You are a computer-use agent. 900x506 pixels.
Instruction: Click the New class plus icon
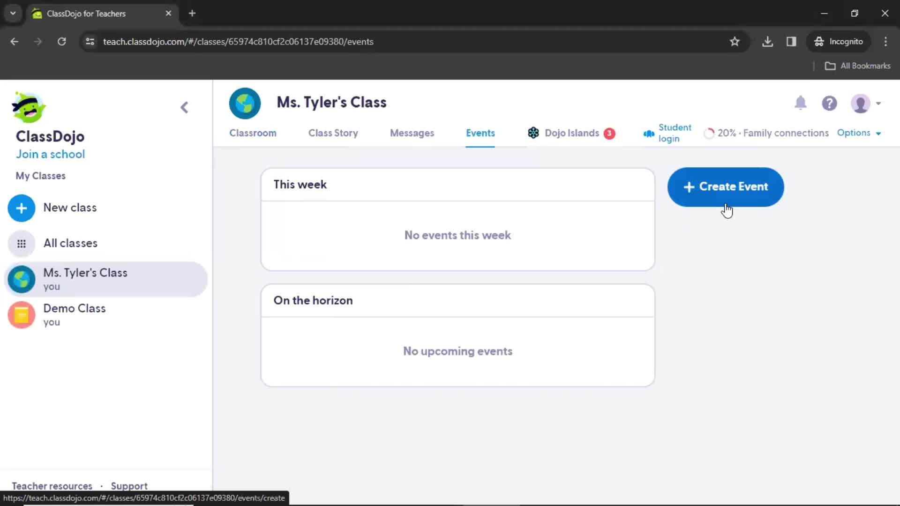coord(21,208)
